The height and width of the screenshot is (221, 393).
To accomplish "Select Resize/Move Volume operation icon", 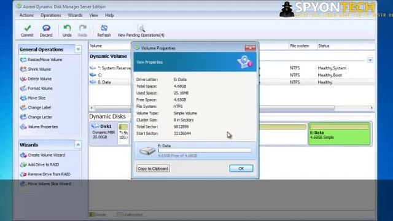I will (x=23, y=60).
